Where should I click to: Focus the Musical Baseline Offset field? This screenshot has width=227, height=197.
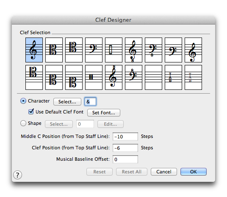tap(125, 159)
